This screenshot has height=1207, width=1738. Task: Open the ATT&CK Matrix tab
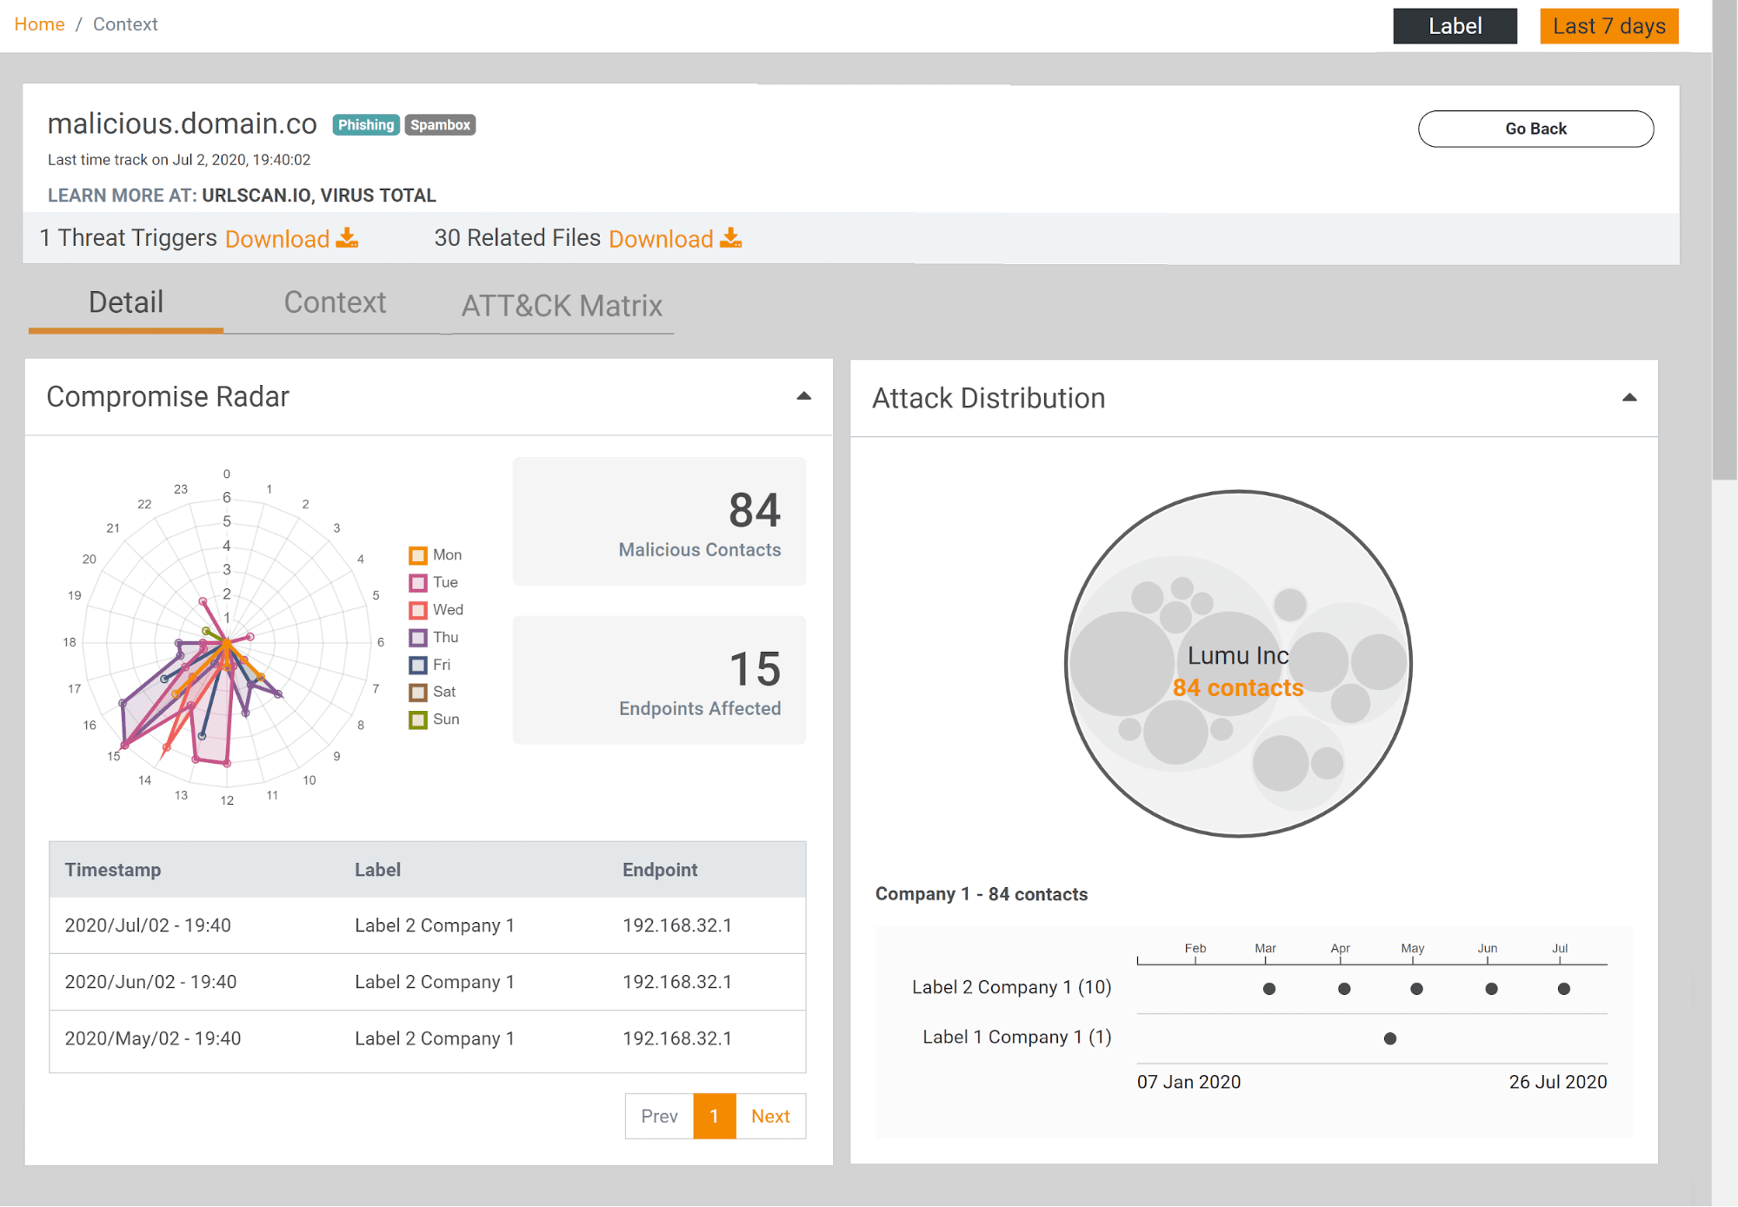(562, 306)
